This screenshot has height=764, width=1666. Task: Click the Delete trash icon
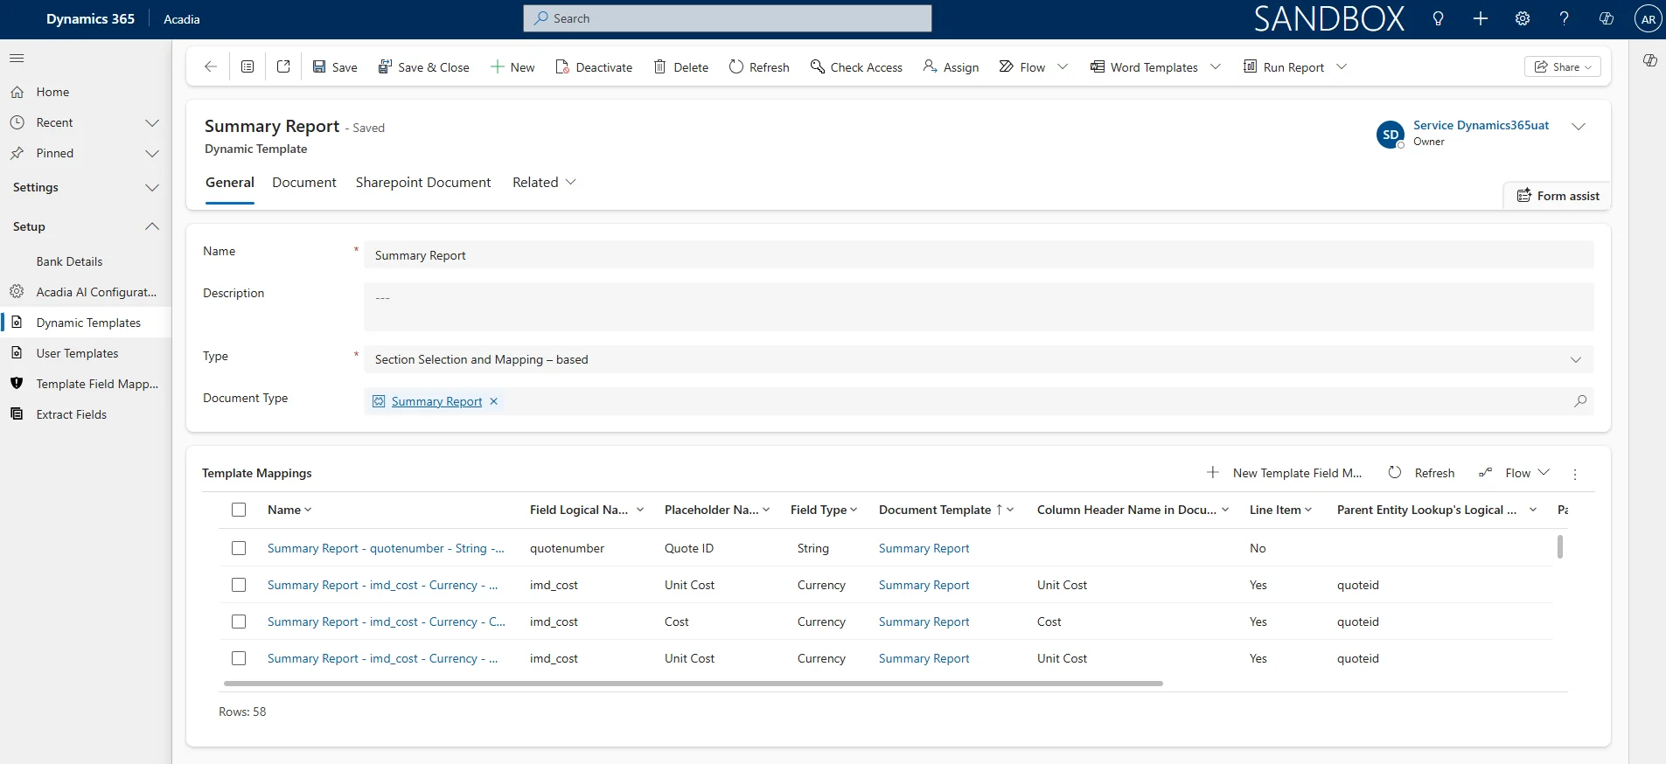pos(660,67)
